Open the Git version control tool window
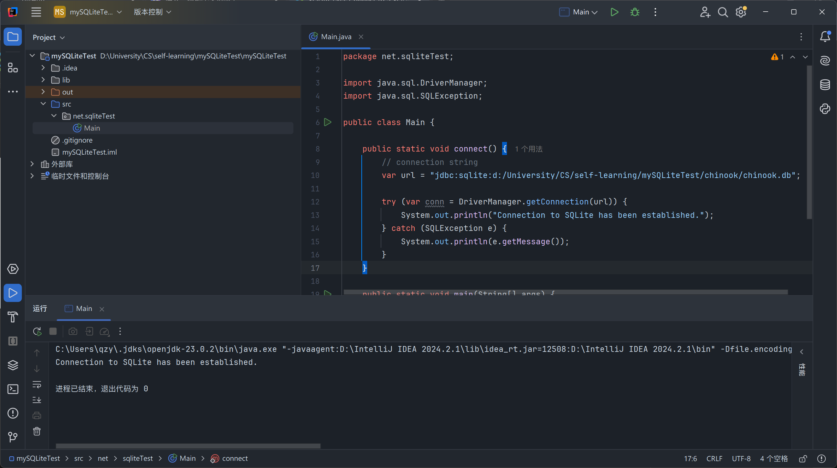The height and width of the screenshot is (468, 837). pos(13,437)
